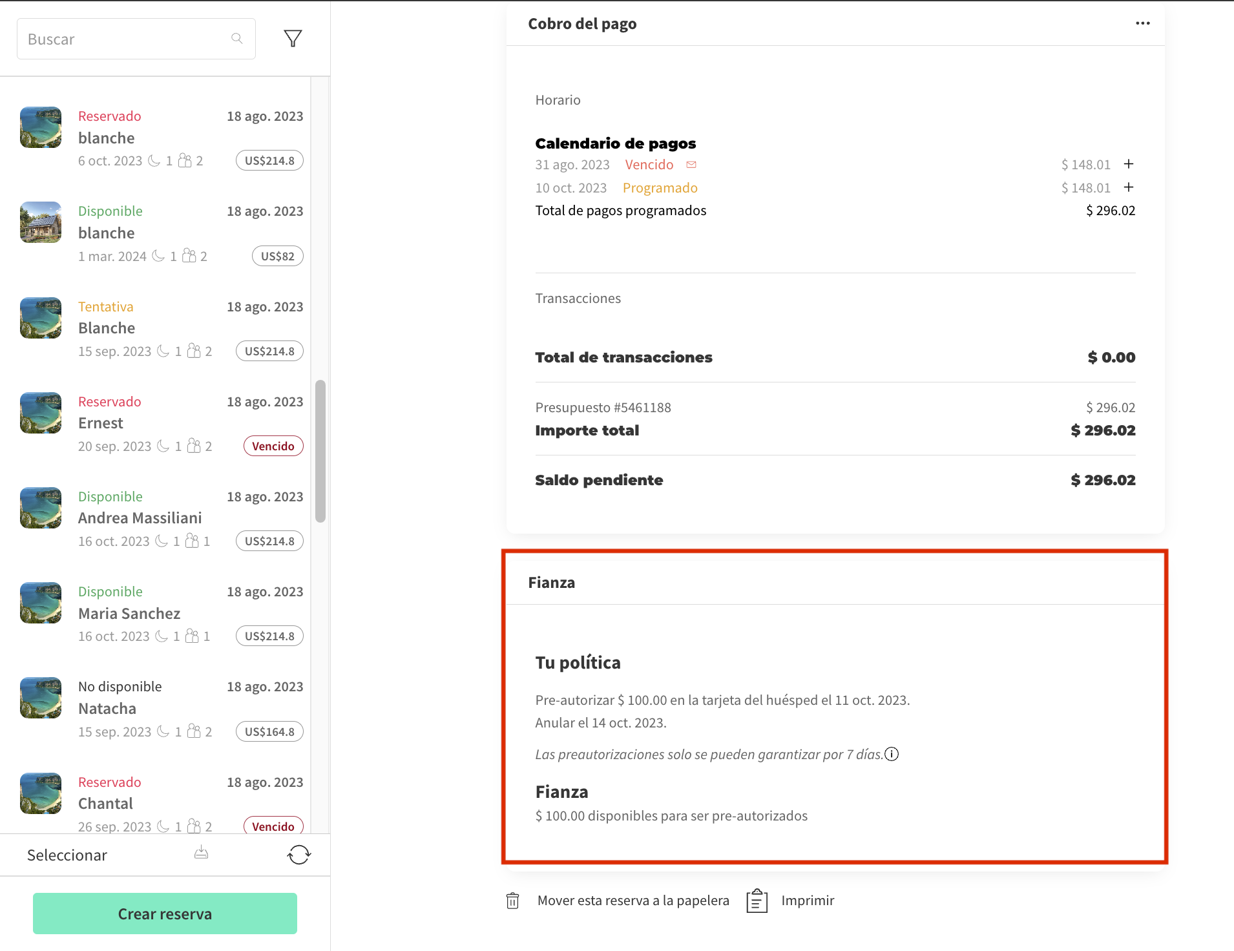Expand the 10 oct. 2023 payment row
Viewport: 1234px width, 951px height.
[1129, 187]
